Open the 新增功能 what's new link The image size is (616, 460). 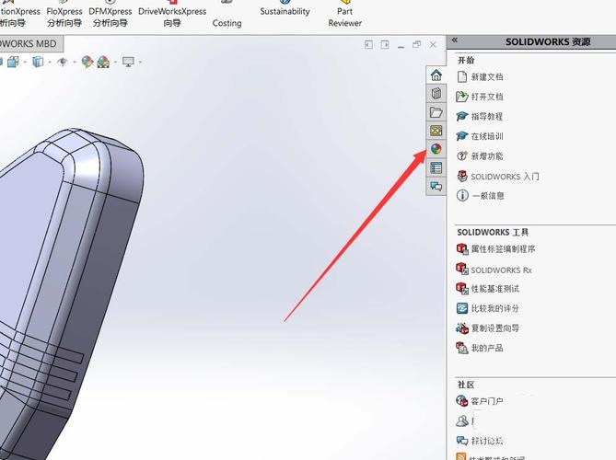coord(480,155)
